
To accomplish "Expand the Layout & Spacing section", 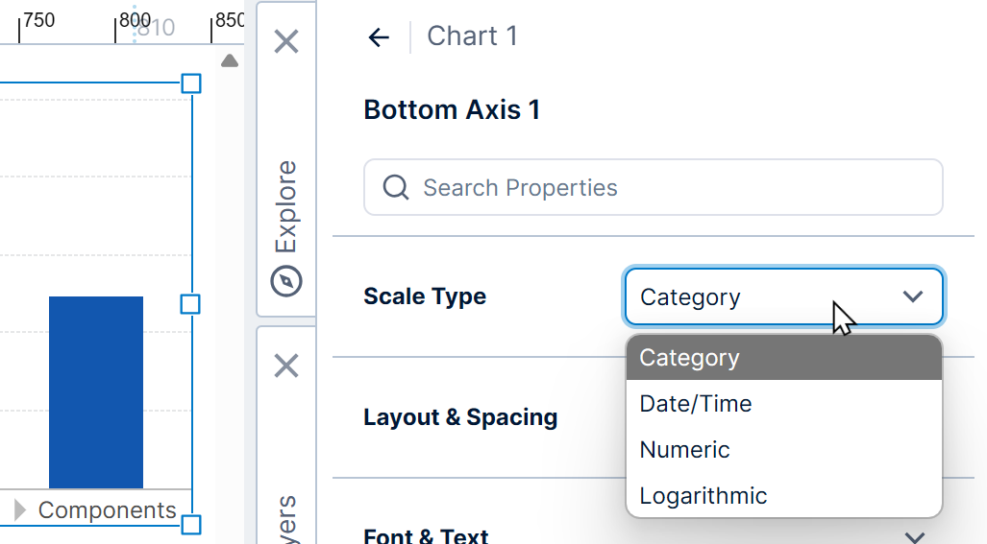I will 460,417.
